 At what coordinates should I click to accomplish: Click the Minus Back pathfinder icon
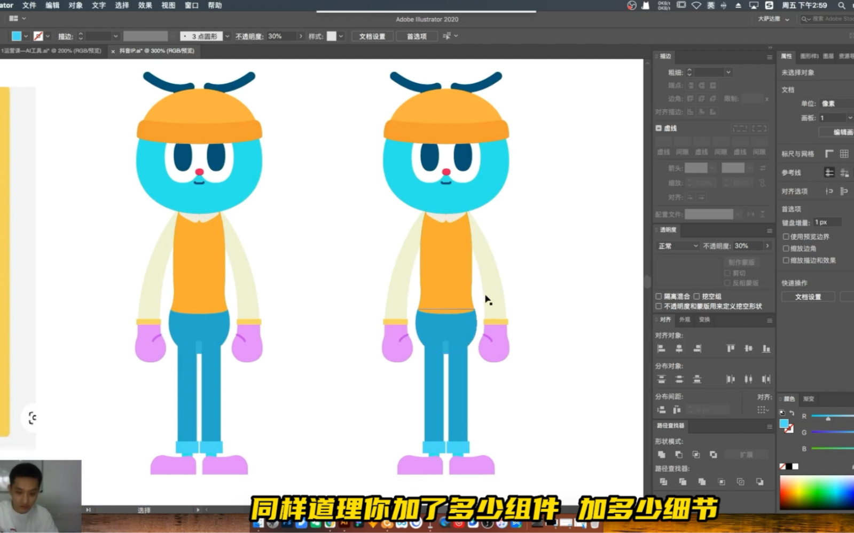coord(759,482)
